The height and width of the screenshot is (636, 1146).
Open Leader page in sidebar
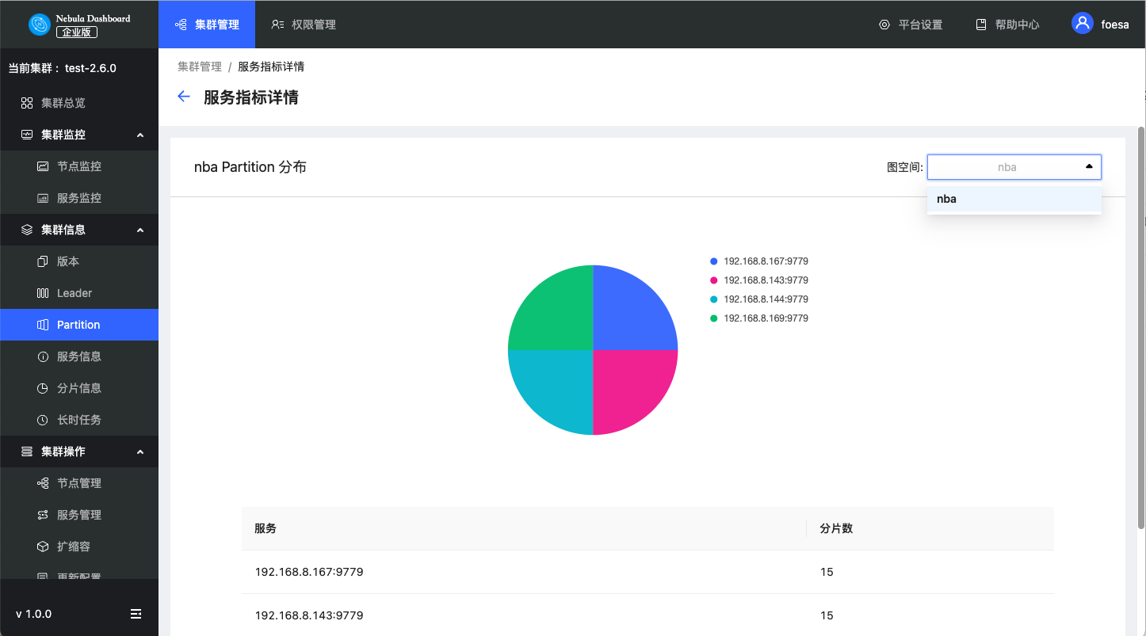(x=74, y=293)
